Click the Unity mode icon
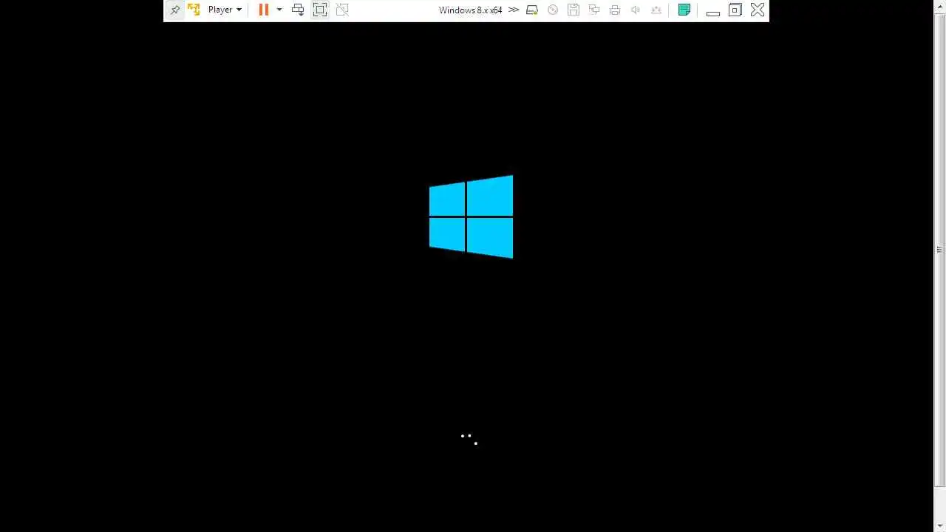The height and width of the screenshot is (532, 946). 342,10
